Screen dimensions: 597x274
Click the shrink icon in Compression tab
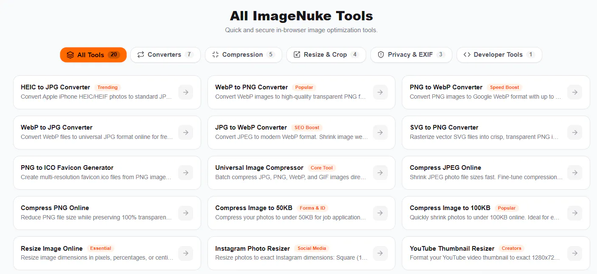(215, 55)
